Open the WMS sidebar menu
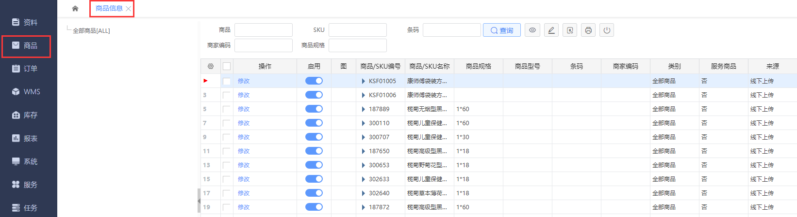The width and height of the screenshot is (797, 217). click(x=26, y=92)
